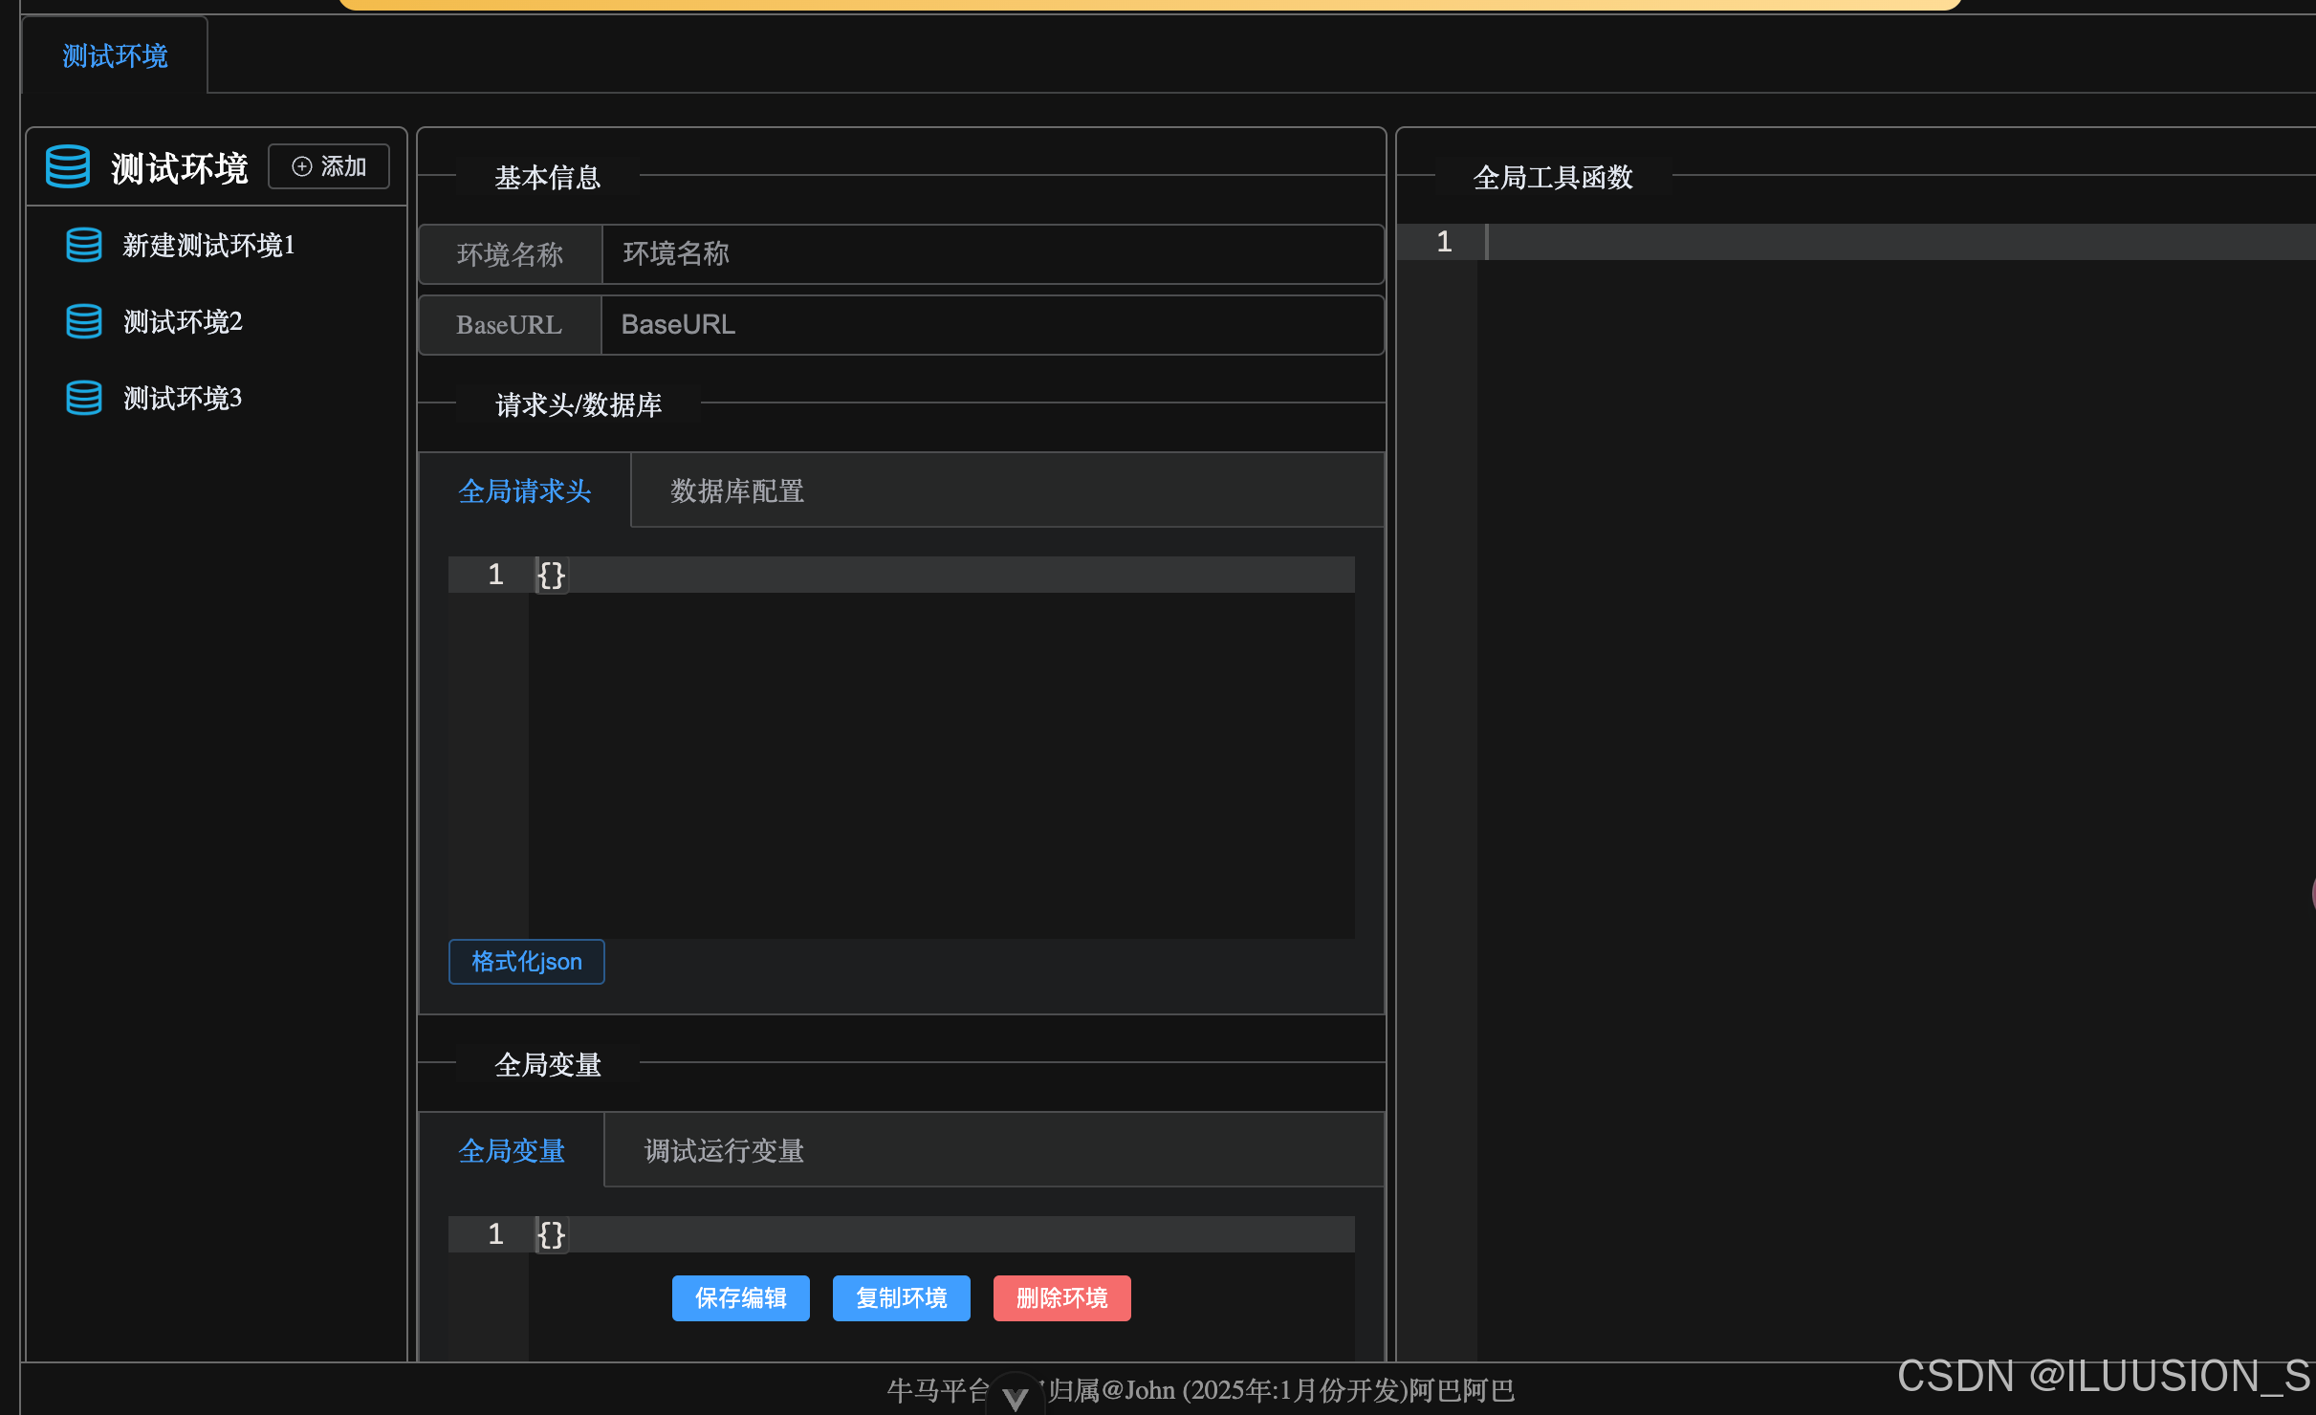The image size is (2316, 1415).
Task: Click into the BaseURL input field
Action: (x=992, y=324)
